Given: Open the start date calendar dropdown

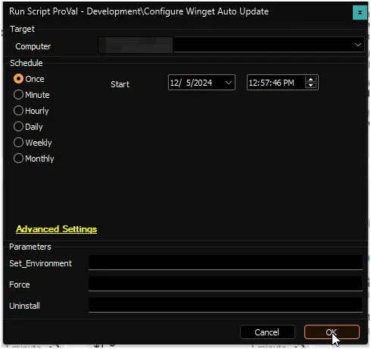Looking at the screenshot, I should coord(229,83).
